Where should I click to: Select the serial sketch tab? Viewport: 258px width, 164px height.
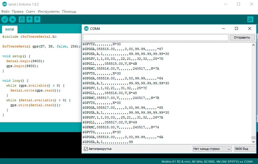click(10, 29)
